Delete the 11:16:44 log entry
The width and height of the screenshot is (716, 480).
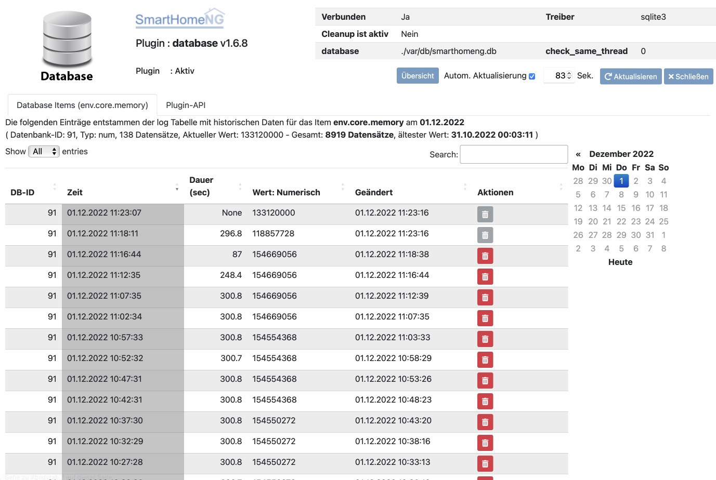click(485, 256)
